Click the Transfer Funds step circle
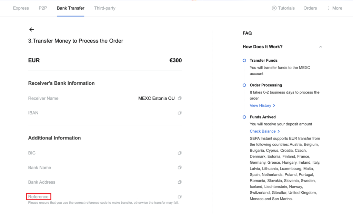Viewport: 353px width, 214px height. pos(244,60)
